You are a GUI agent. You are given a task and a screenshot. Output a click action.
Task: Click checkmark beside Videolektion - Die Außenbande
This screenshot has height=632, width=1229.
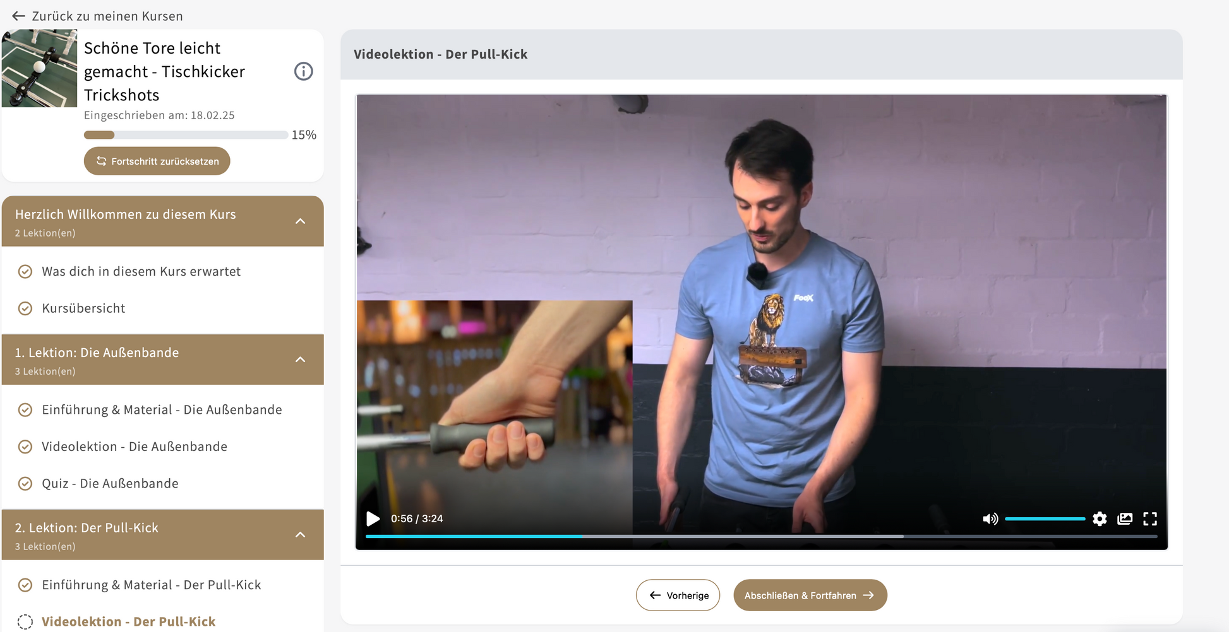[25, 447]
